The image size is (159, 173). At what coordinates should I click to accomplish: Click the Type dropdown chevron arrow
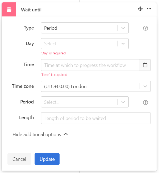(123, 28)
